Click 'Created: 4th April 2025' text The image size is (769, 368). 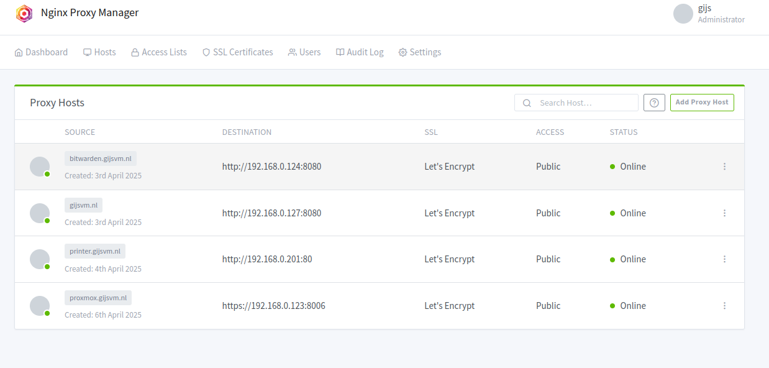(103, 269)
